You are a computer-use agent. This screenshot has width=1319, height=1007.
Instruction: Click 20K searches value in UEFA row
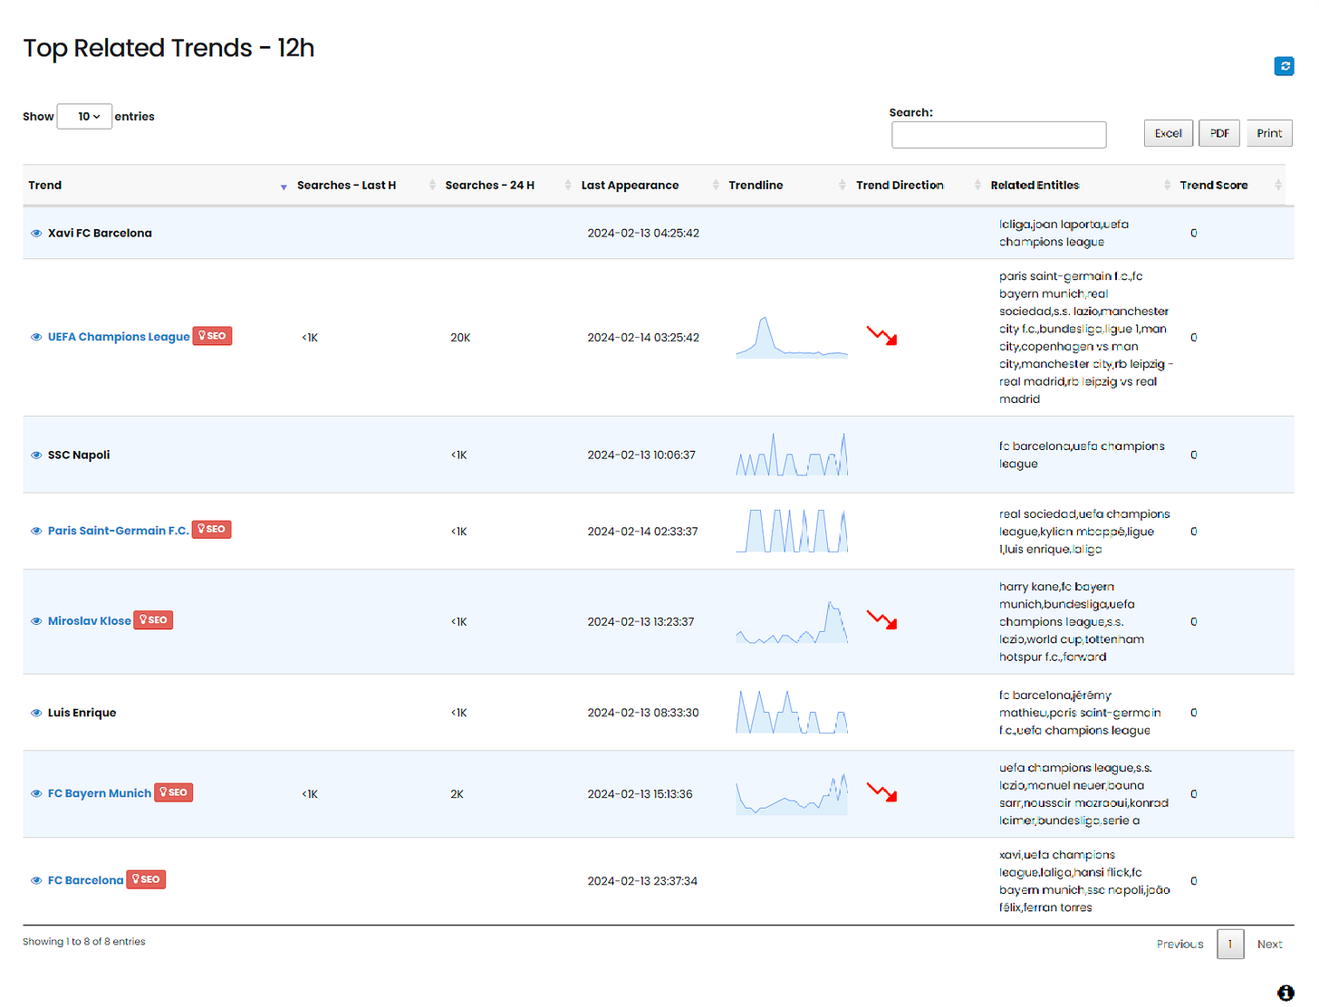pos(460,338)
